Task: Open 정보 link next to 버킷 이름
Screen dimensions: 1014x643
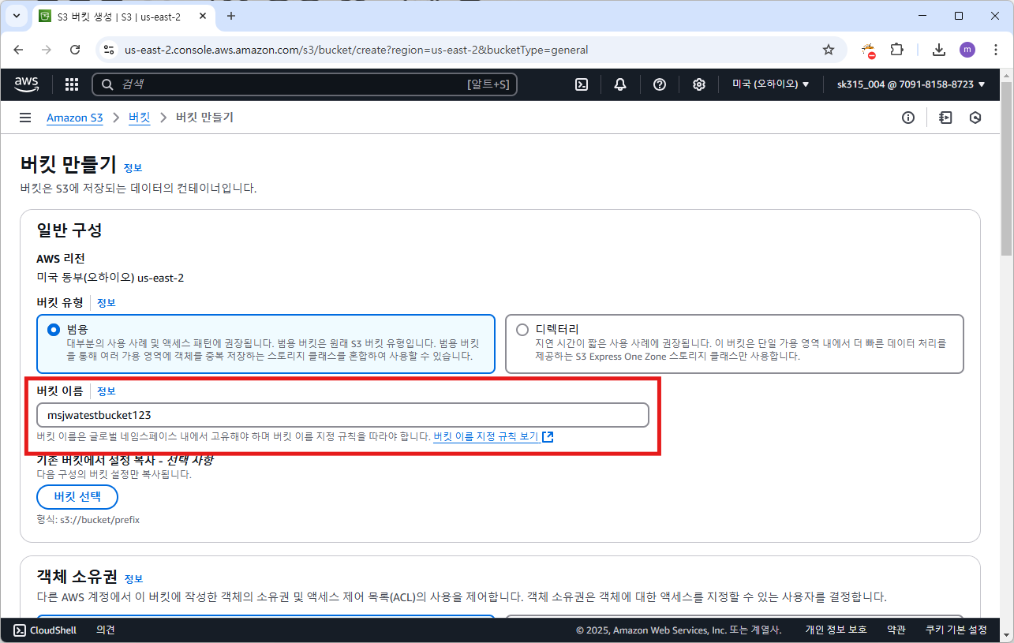Action: click(x=107, y=391)
